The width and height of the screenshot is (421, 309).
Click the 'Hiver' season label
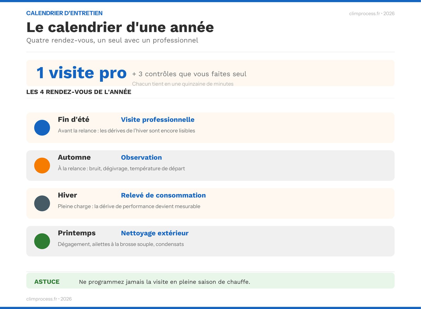pos(67,195)
